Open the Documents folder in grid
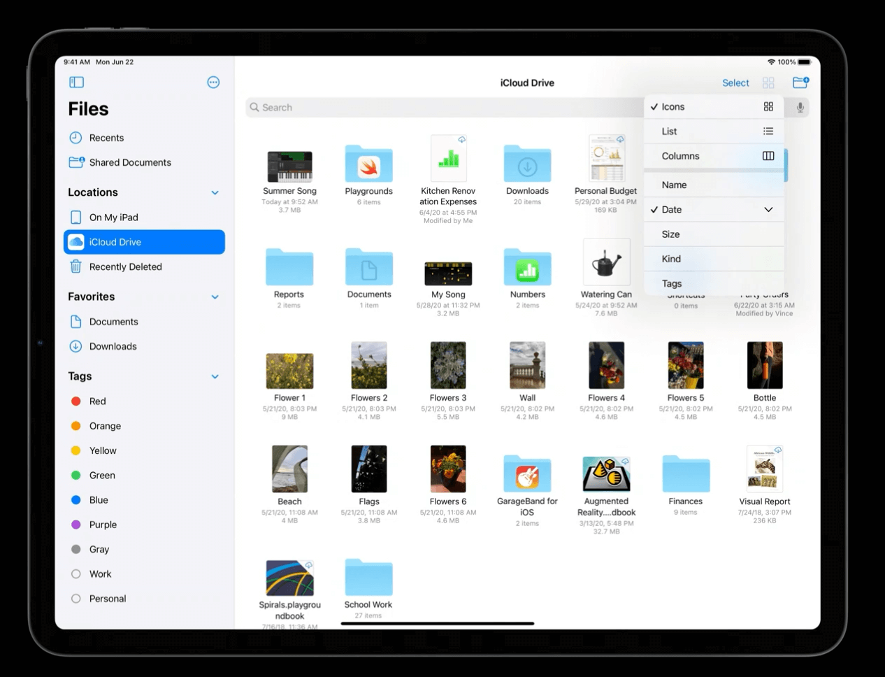Screen dimensions: 885x677 368,266
